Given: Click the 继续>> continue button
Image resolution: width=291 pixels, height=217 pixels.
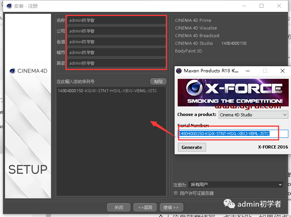Looking at the screenshot, I should 172,207.
